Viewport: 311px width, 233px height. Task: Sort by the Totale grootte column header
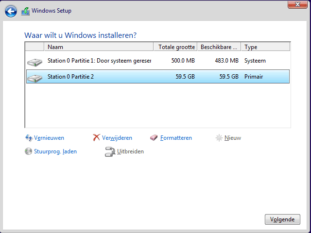[175, 47]
